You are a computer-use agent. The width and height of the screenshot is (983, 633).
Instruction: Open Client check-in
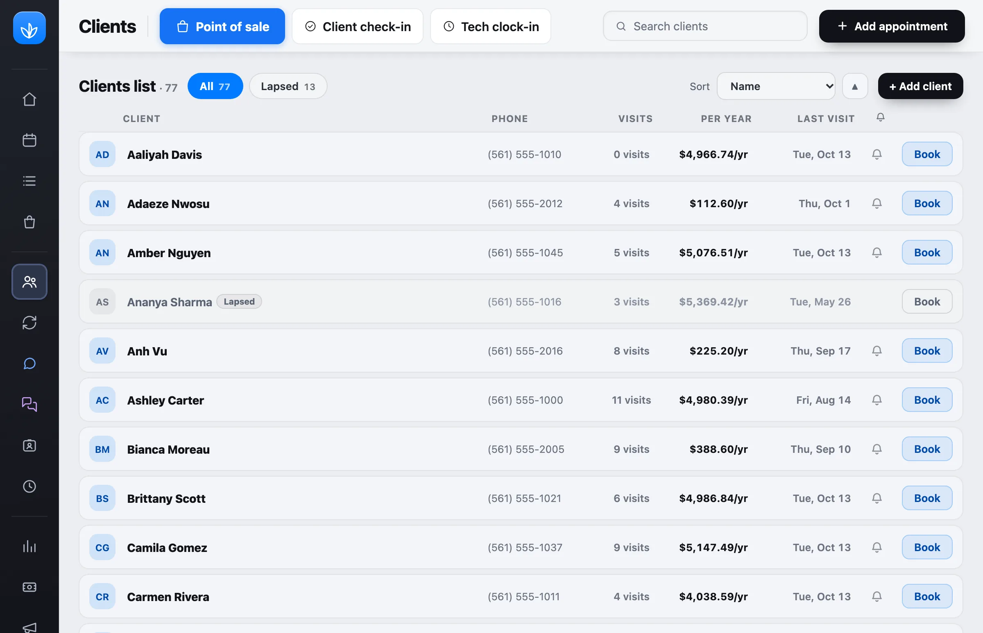(x=357, y=26)
